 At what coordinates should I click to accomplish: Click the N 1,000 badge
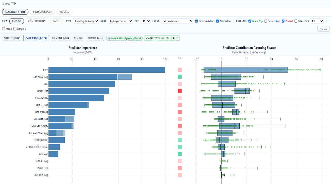(78, 38)
